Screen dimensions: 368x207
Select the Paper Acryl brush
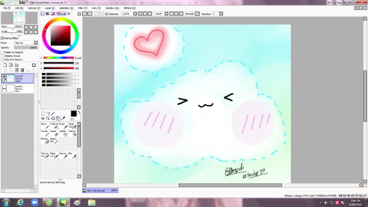[54, 155]
